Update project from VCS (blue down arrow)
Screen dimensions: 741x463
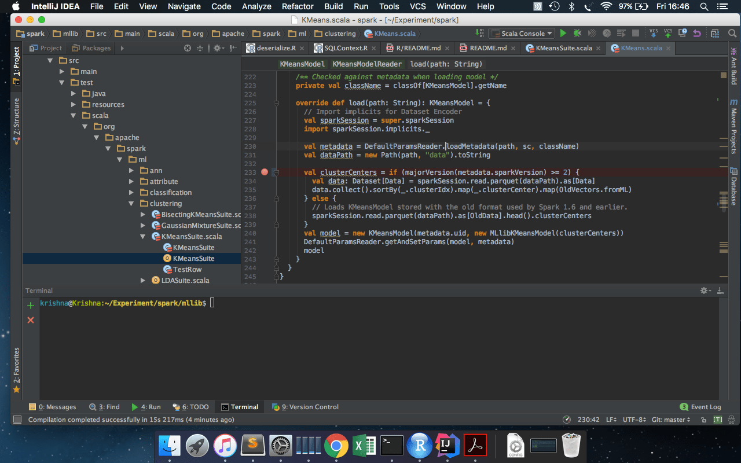[x=654, y=34]
